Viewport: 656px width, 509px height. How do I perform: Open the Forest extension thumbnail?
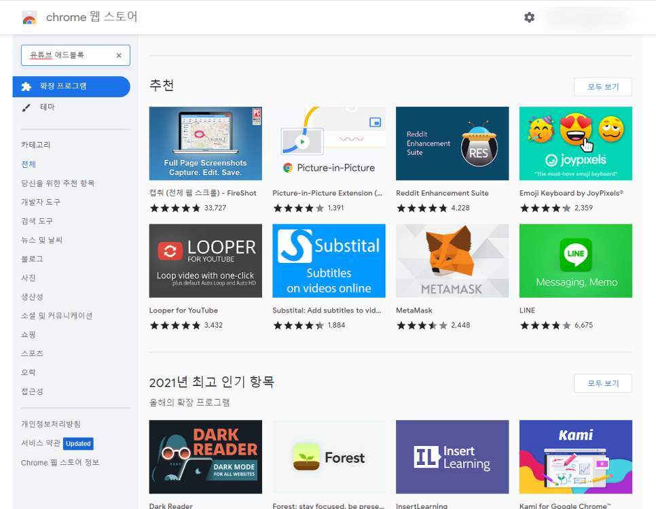click(x=329, y=457)
